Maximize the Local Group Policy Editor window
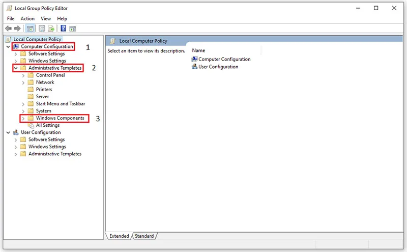The image size is (407, 252). click(376, 8)
